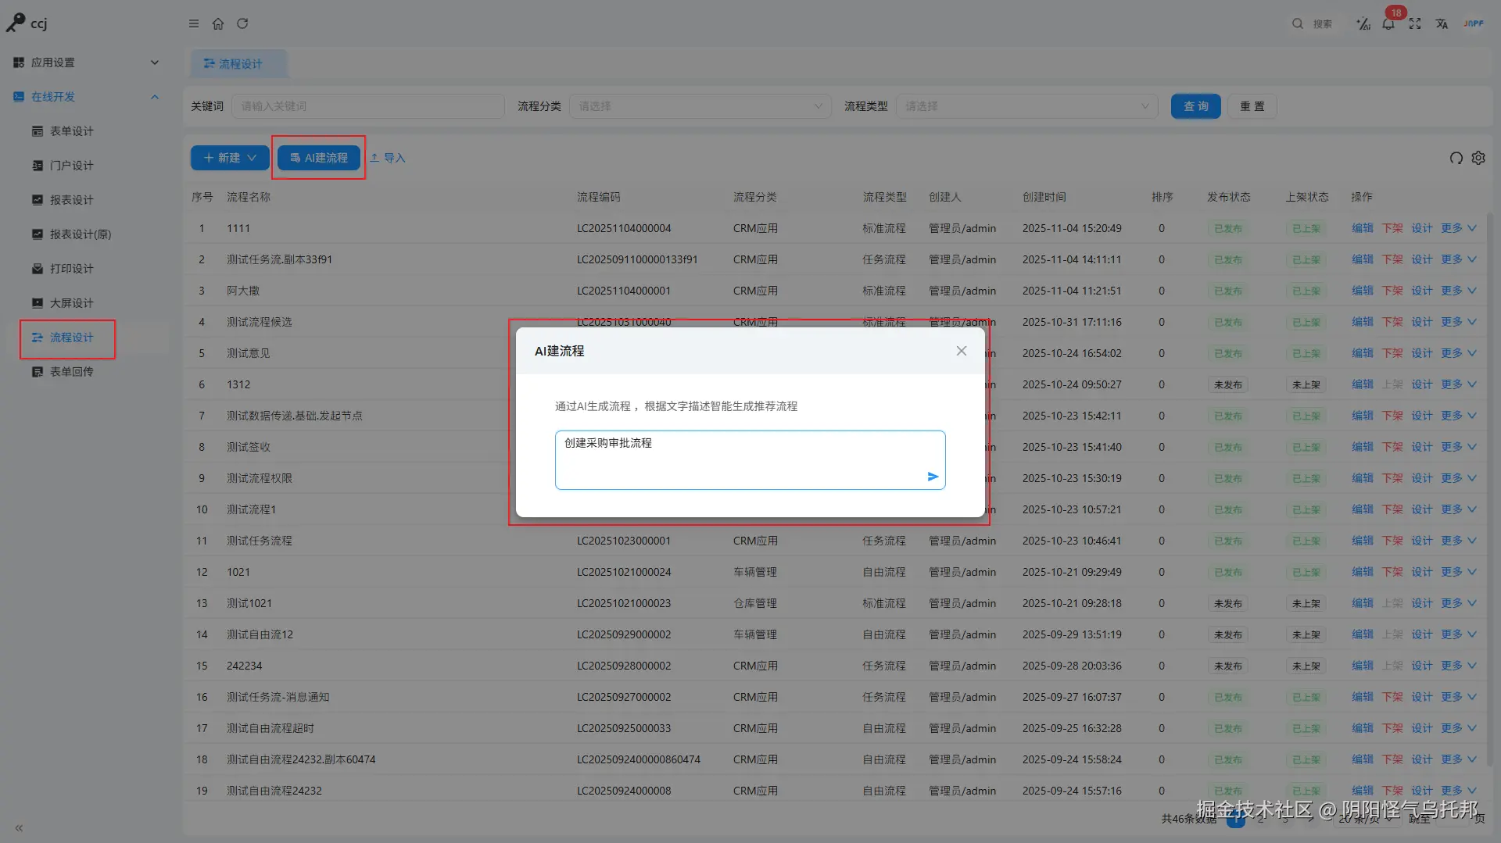Image resolution: width=1501 pixels, height=843 pixels.
Task: Collapse the sidebar menu with hamburger icon
Action: pyautogui.click(x=194, y=23)
